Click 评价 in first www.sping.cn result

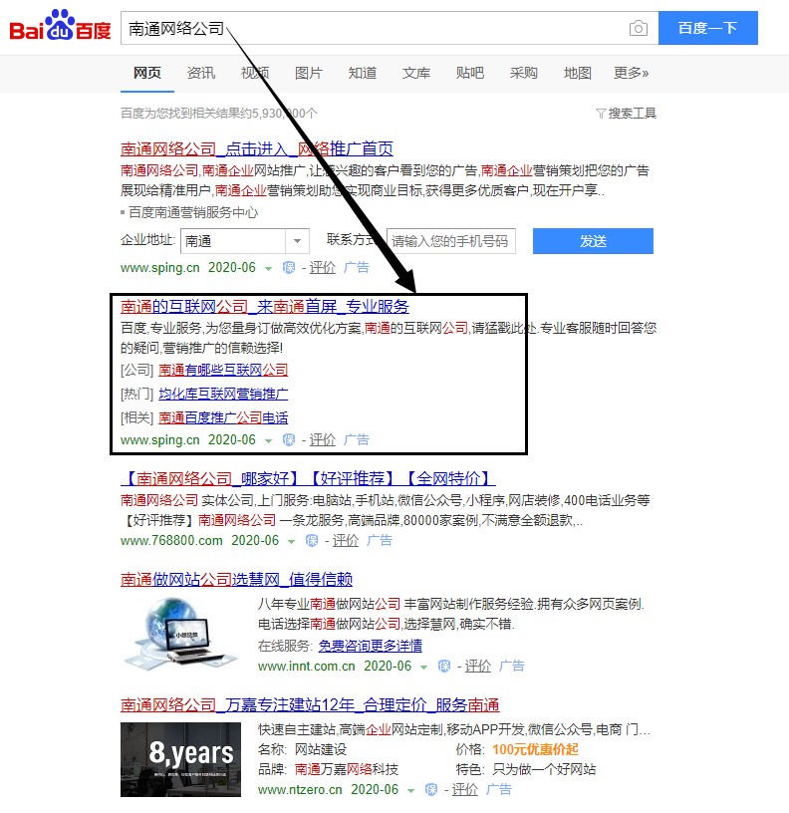(x=323, y=268)
